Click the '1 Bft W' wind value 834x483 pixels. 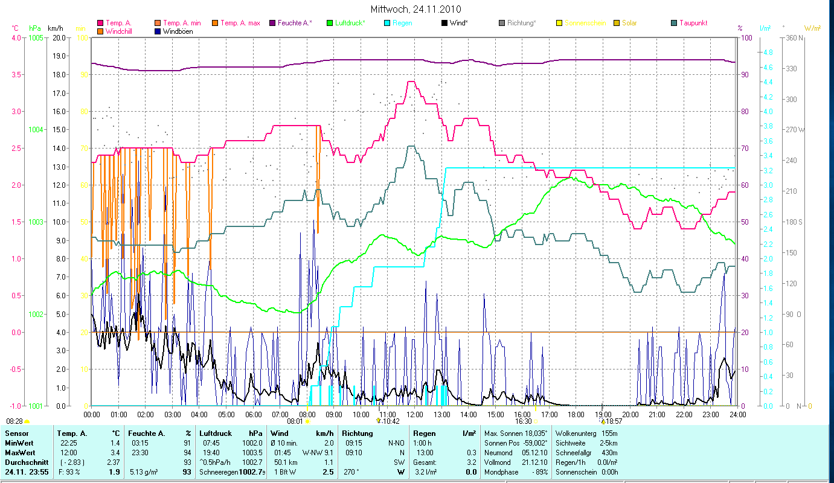pyautogui.click(x=284, y=472)
